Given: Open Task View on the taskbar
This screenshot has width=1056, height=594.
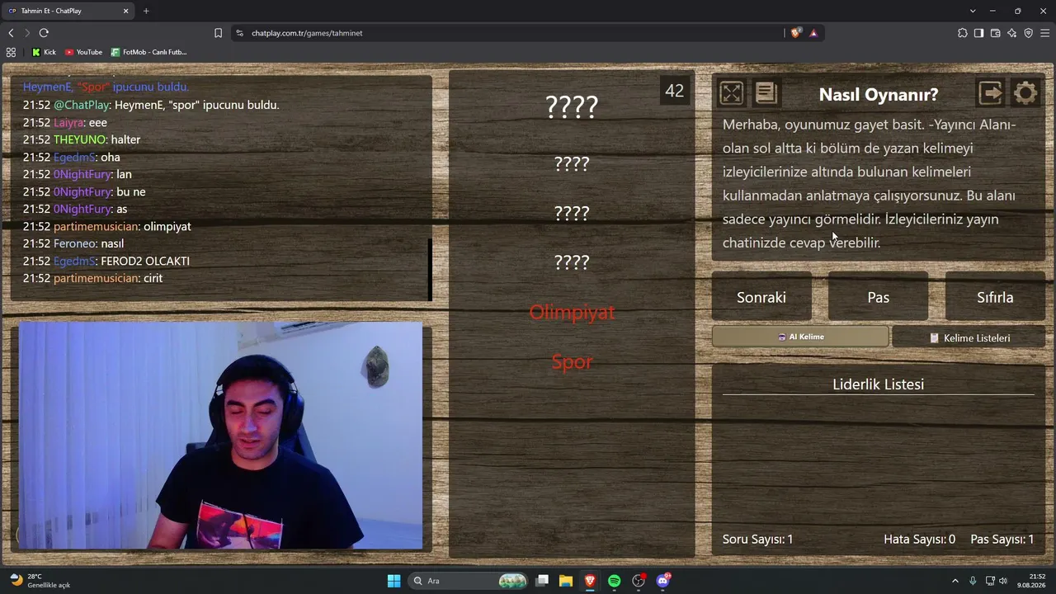Looking at the screenshot, I should coord(542,581).
